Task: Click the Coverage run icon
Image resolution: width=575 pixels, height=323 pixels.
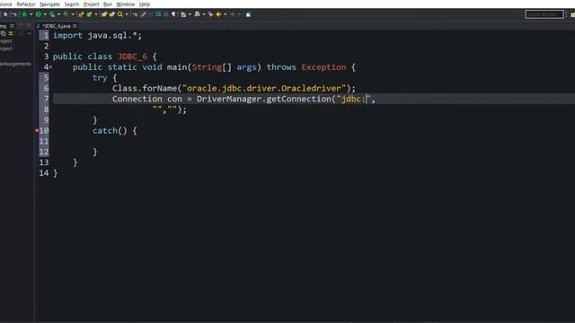Action: click(x=52, y=14)
